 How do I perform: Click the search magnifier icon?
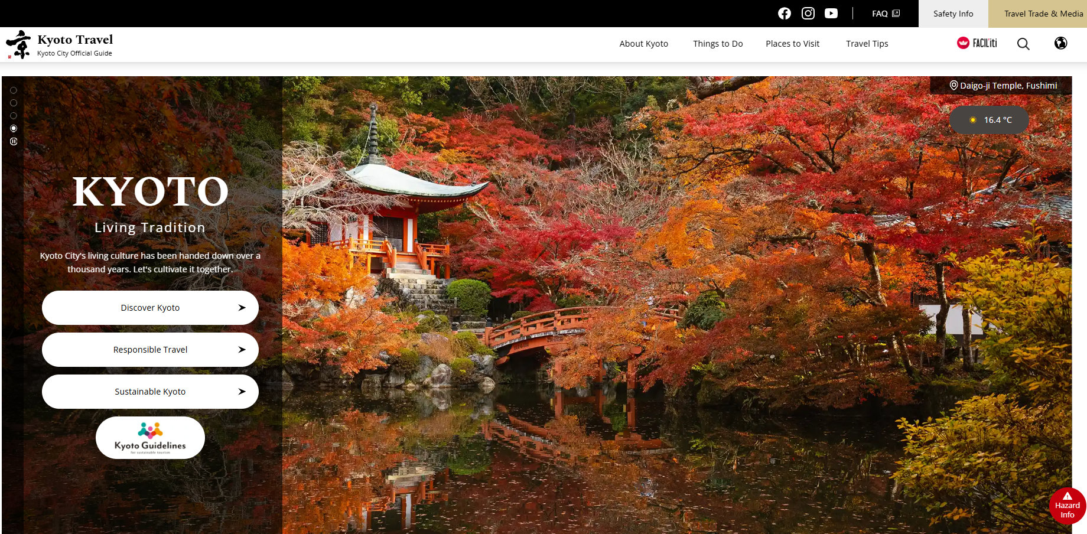pyautogui.click(x=1023, y=44)
